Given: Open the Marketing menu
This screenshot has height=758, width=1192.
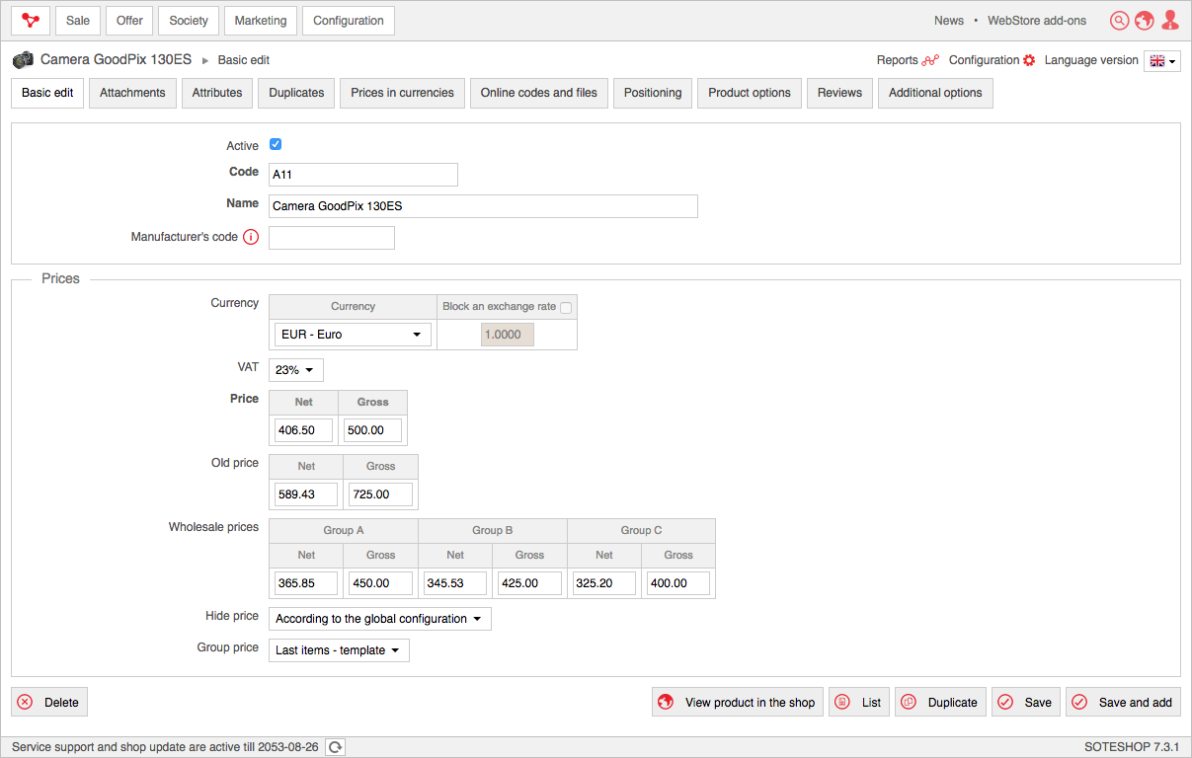Looking at the screenshot, I should tap(261, 21).
